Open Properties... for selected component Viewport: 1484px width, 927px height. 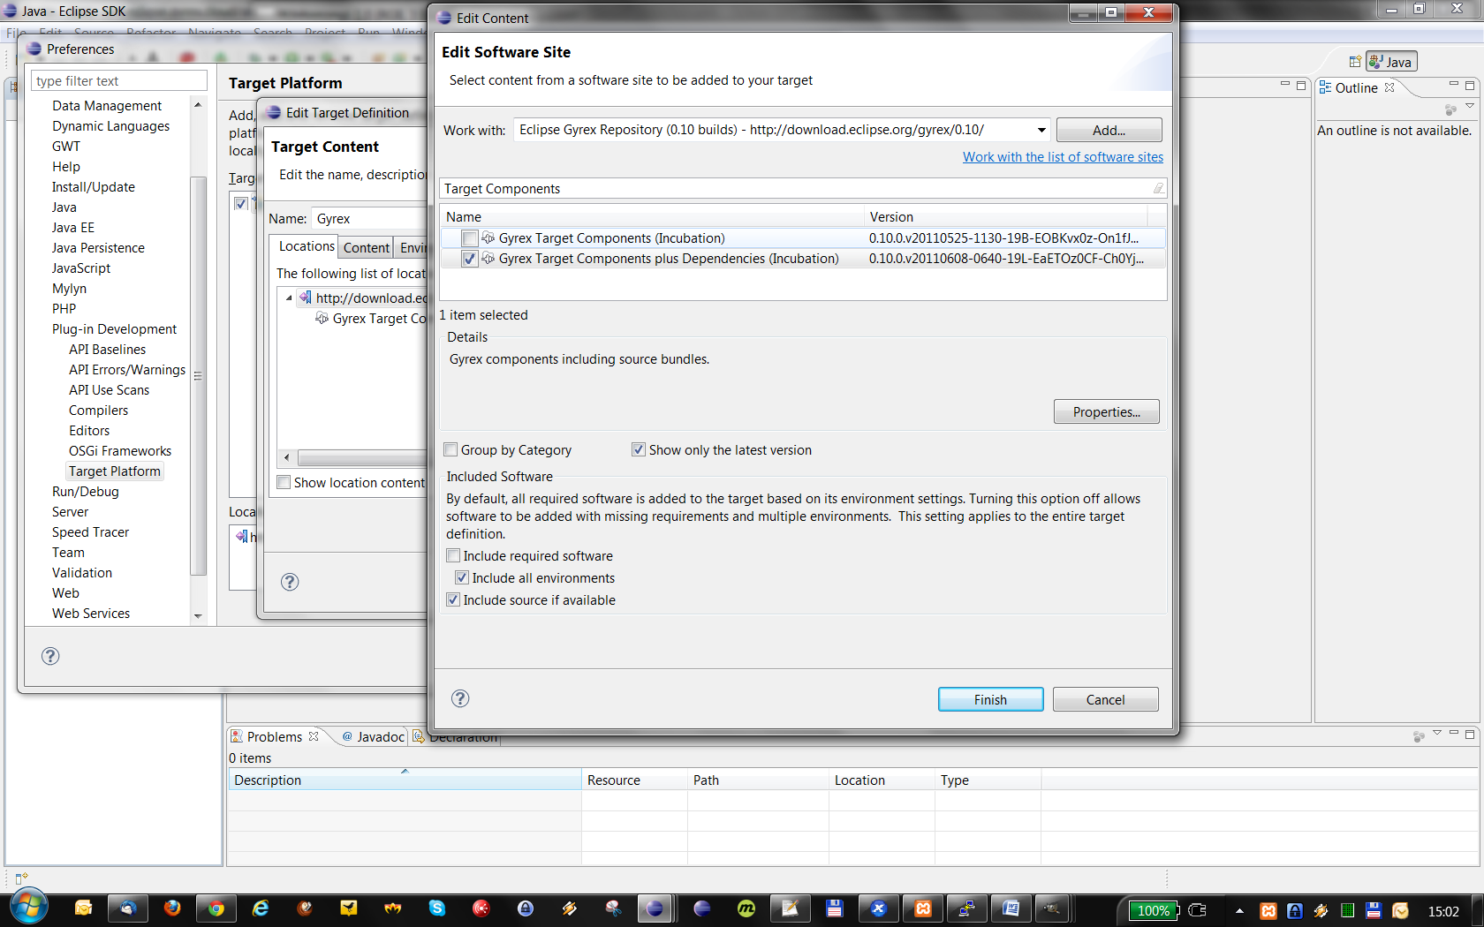pos(1106,411)
